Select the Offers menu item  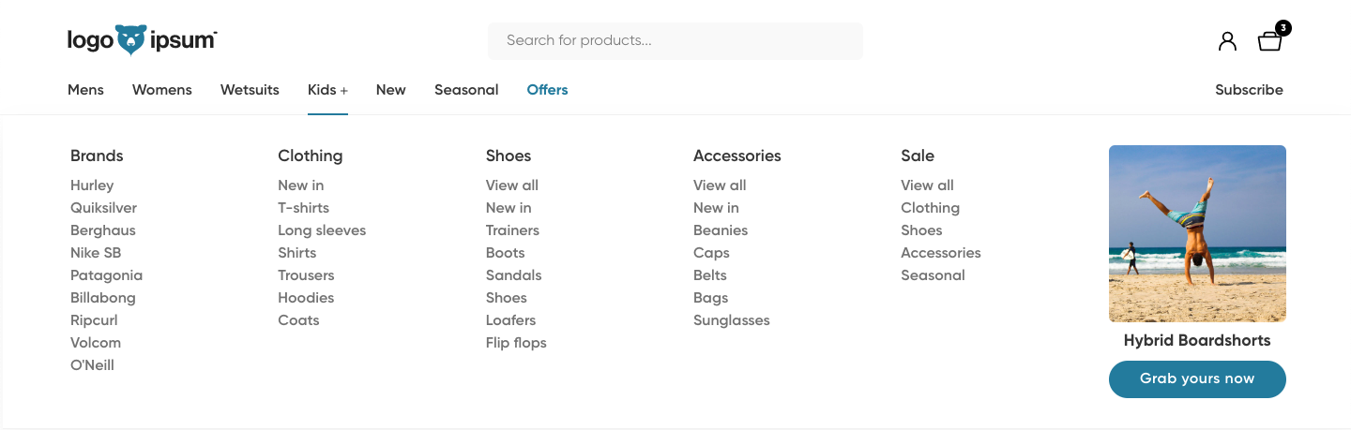(x=547, y=90)
